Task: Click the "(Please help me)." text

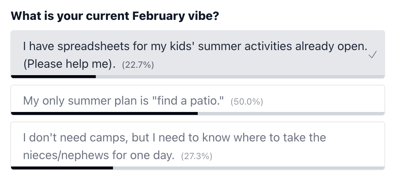Action: pos(69,64)
